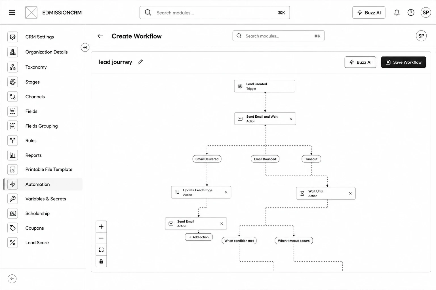Remove the Send Email and Wait action
436x290 pixels.
click(x=291, y=119)
